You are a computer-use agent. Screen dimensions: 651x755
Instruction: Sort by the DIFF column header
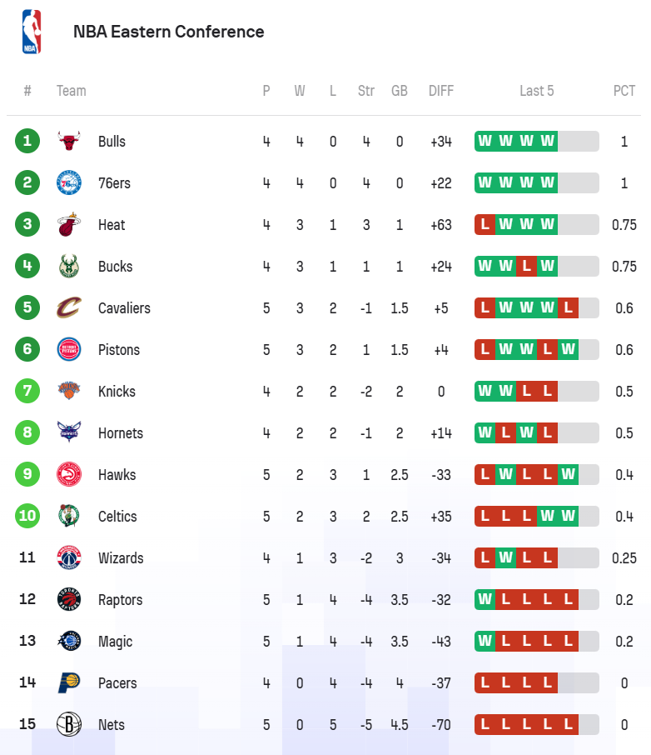tap(440, 91)
